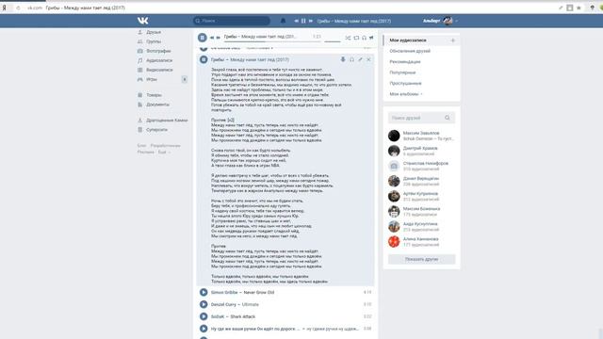Toggle shuffle mode in audio player

click(348, 38)
